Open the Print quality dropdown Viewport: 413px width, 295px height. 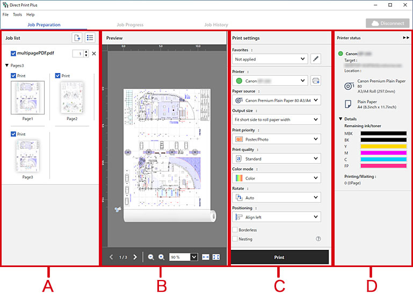coord(276,159)
